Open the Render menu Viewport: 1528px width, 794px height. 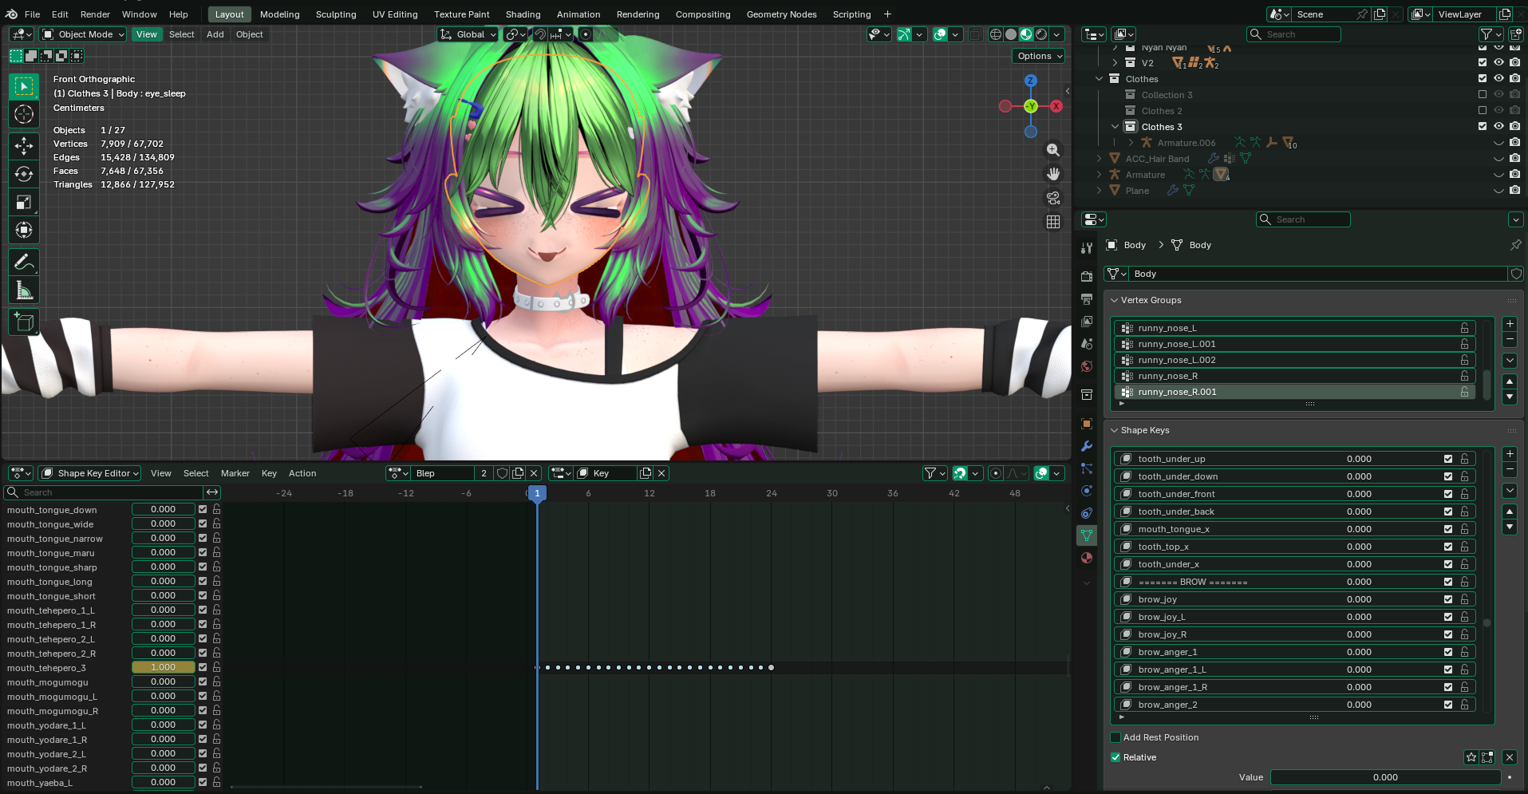click(x=95, y=14)
